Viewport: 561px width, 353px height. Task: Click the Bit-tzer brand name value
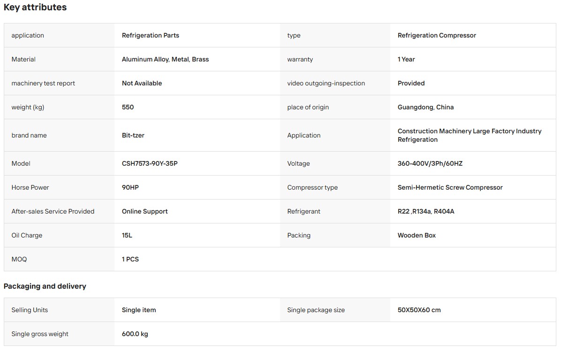click(133, 135)
